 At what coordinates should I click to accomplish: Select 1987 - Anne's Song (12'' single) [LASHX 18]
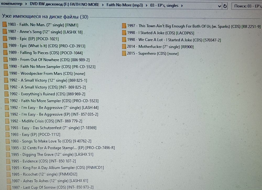point(45,32)
